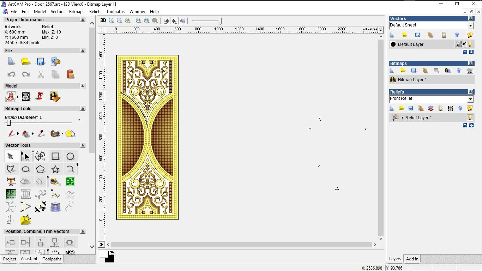
Task: Switch to the Toolpaths tab
Action: 52,259
